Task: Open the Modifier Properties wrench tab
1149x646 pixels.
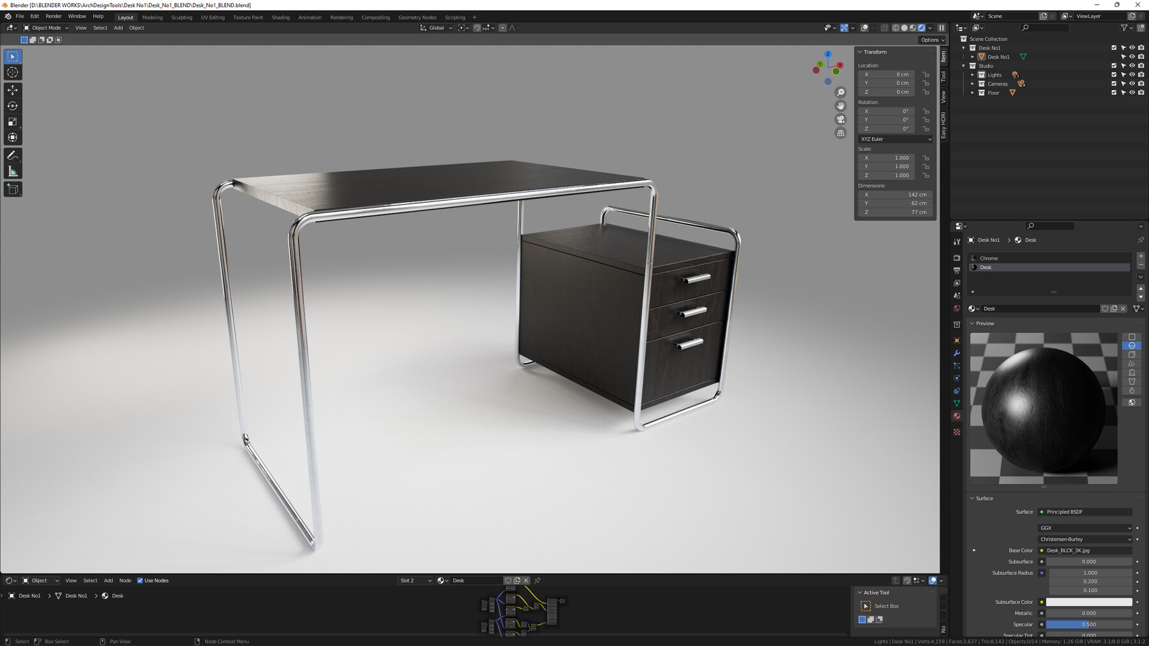Action: click(x=957, y=353)
